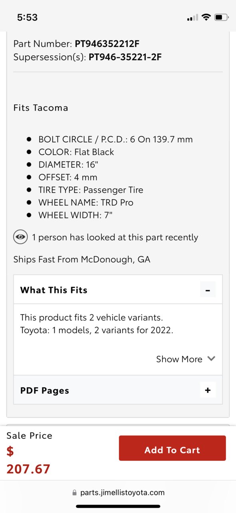
Task: Tap the lock icon in address bar
Action: click(x=75, y=493)
